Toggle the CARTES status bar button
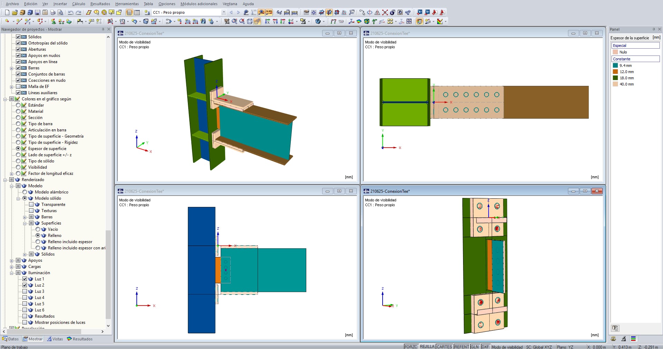This screenshot has height=349, width=663. (x=444, y=347)
